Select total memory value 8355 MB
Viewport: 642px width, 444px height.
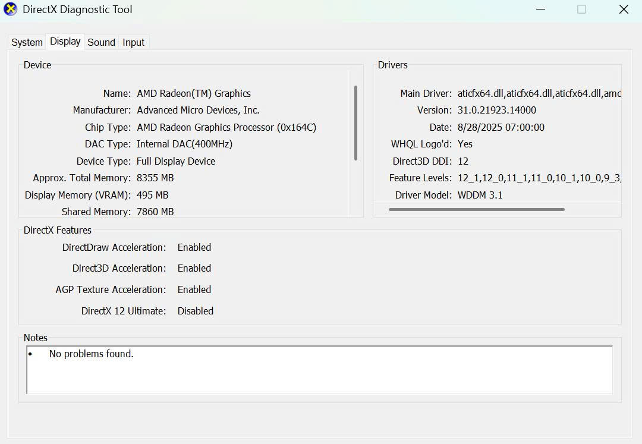(155, 178)
